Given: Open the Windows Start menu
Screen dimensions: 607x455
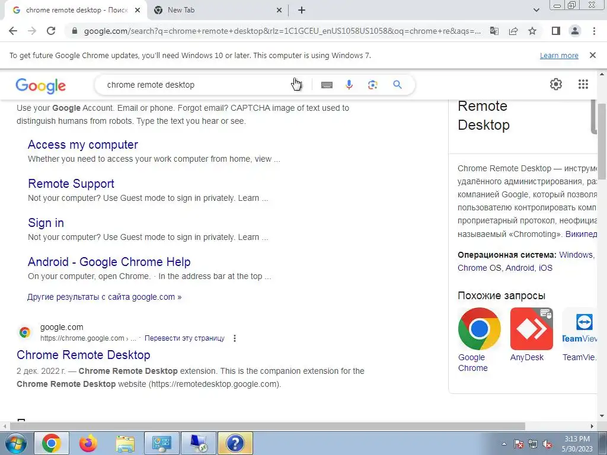Looking at the screenshot, I should point(15,444).
